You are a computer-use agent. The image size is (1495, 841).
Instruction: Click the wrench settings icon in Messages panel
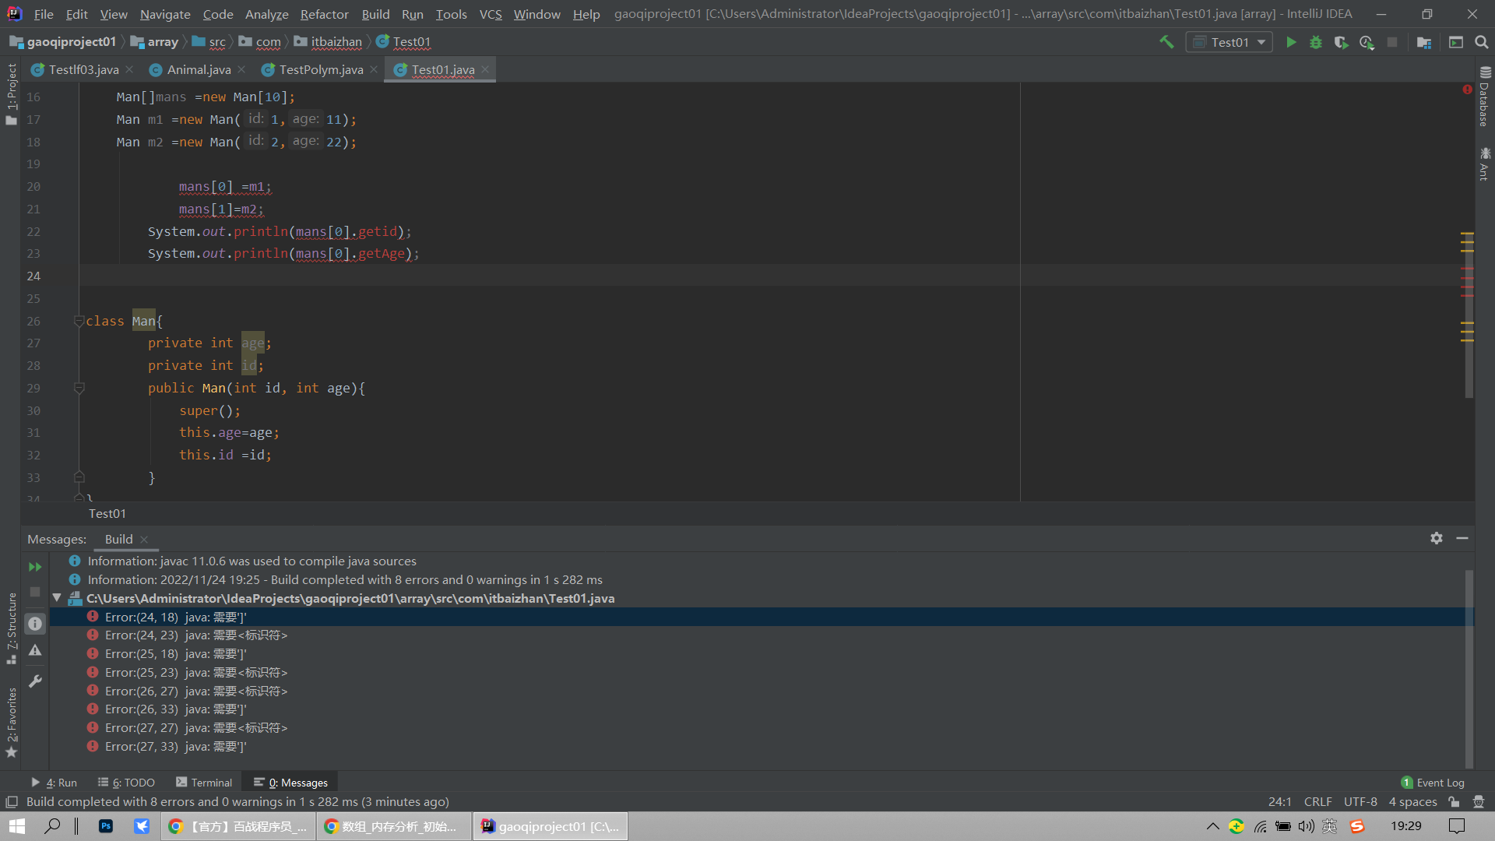tap(35, 681)
